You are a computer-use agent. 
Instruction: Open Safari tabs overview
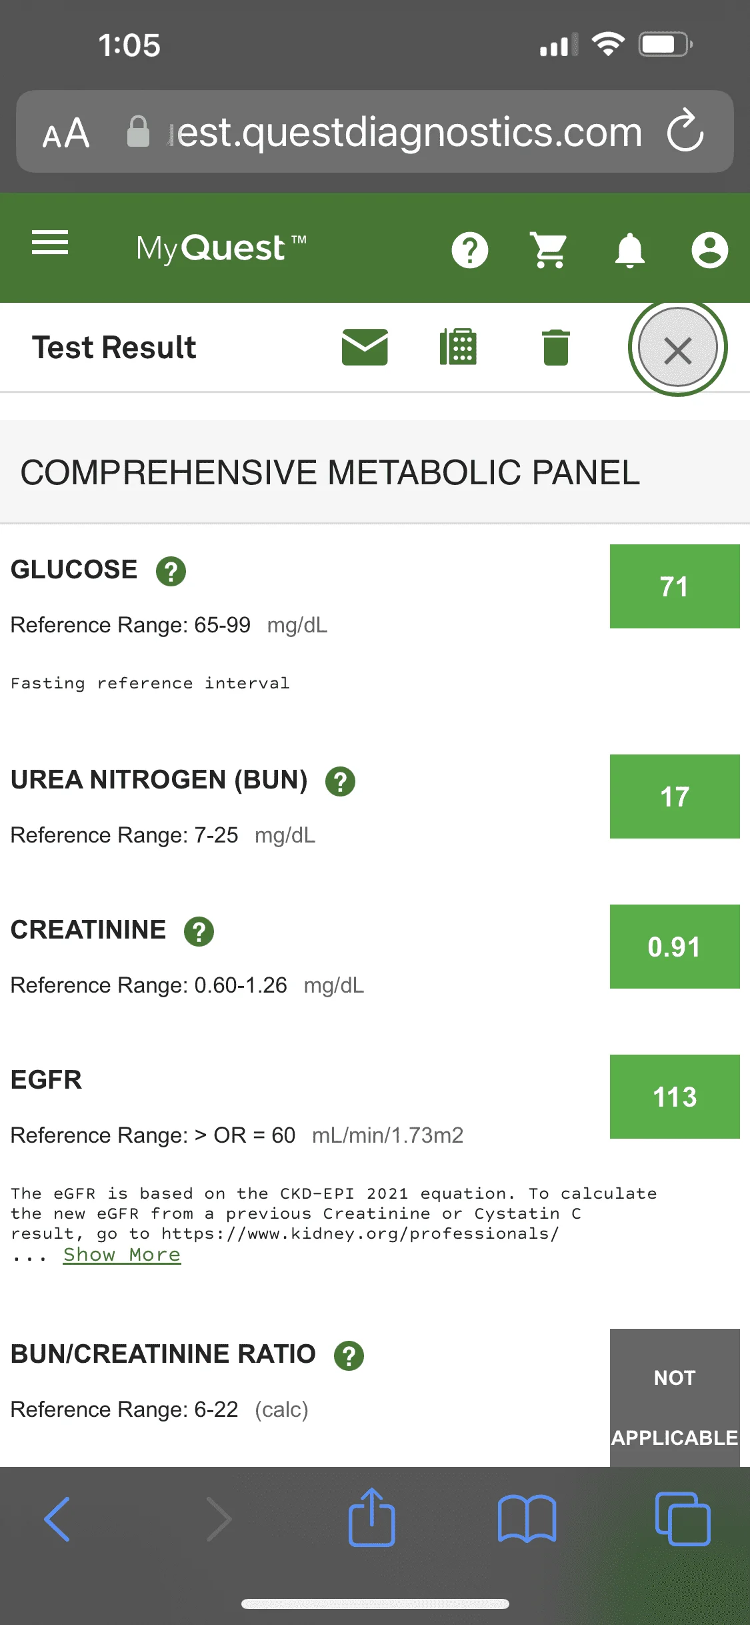[683, 1519]
